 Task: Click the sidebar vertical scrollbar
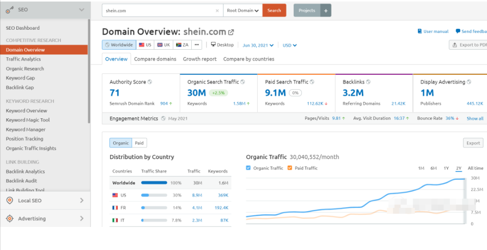(89, 71)
